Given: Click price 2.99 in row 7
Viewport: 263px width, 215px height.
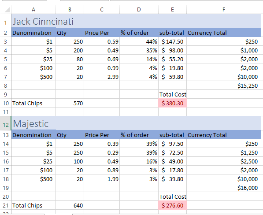Looking at the screenshot, I should [102, 77].
